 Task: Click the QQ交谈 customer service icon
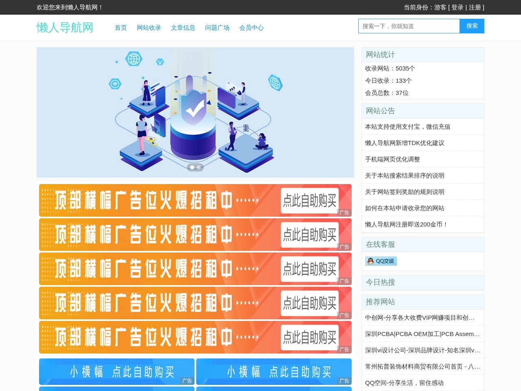coord(381,261)
